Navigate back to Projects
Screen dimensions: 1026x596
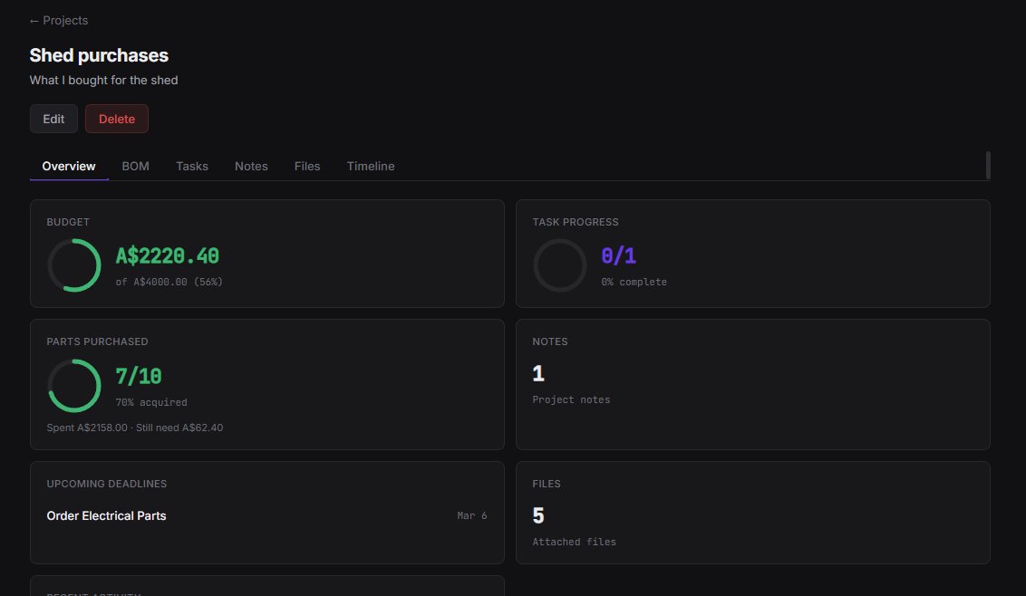(x=58, y=20)
